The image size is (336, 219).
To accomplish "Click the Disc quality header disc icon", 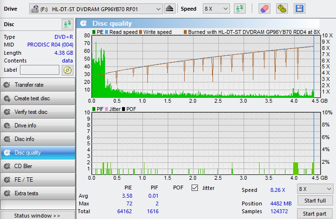I will click(x=84, y=23).
